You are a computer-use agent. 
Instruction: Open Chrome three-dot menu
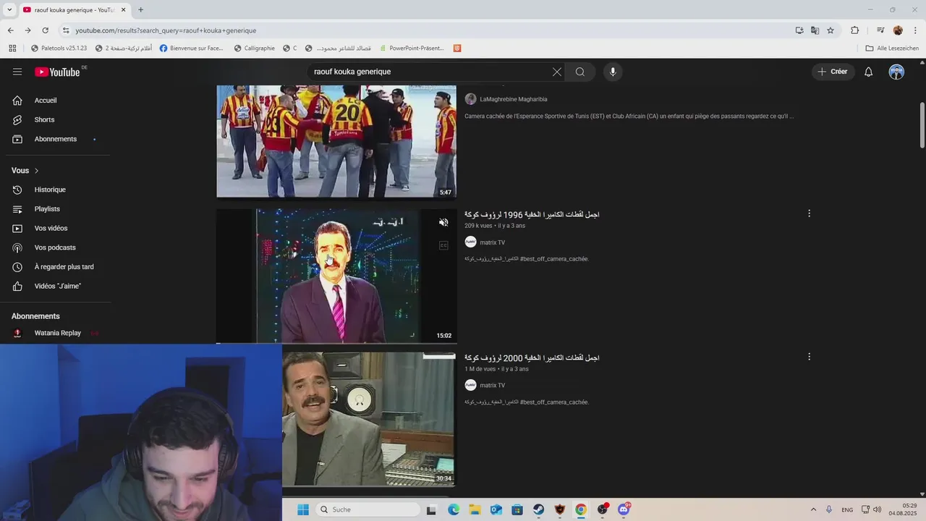pos(916,30)
